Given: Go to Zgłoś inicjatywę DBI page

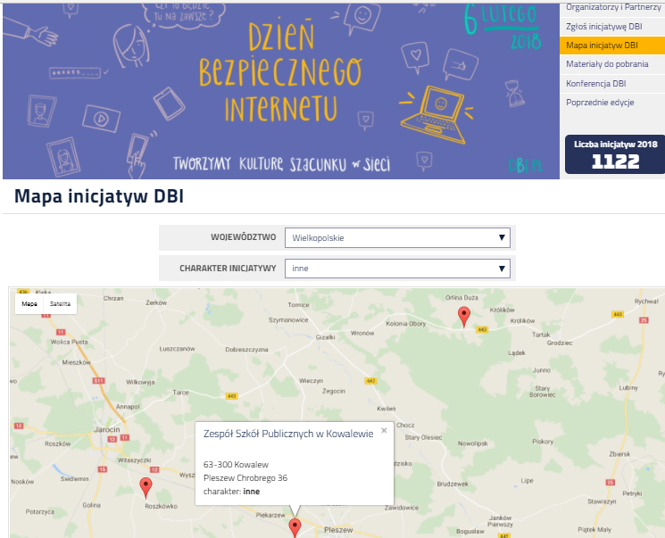Looking at the screenshot, I should point(603,26).
